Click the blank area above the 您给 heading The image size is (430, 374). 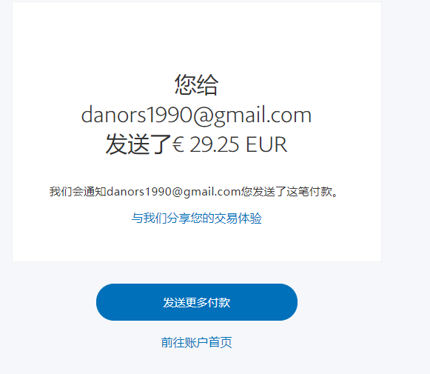pyautogui.click(x=197, y=39)
